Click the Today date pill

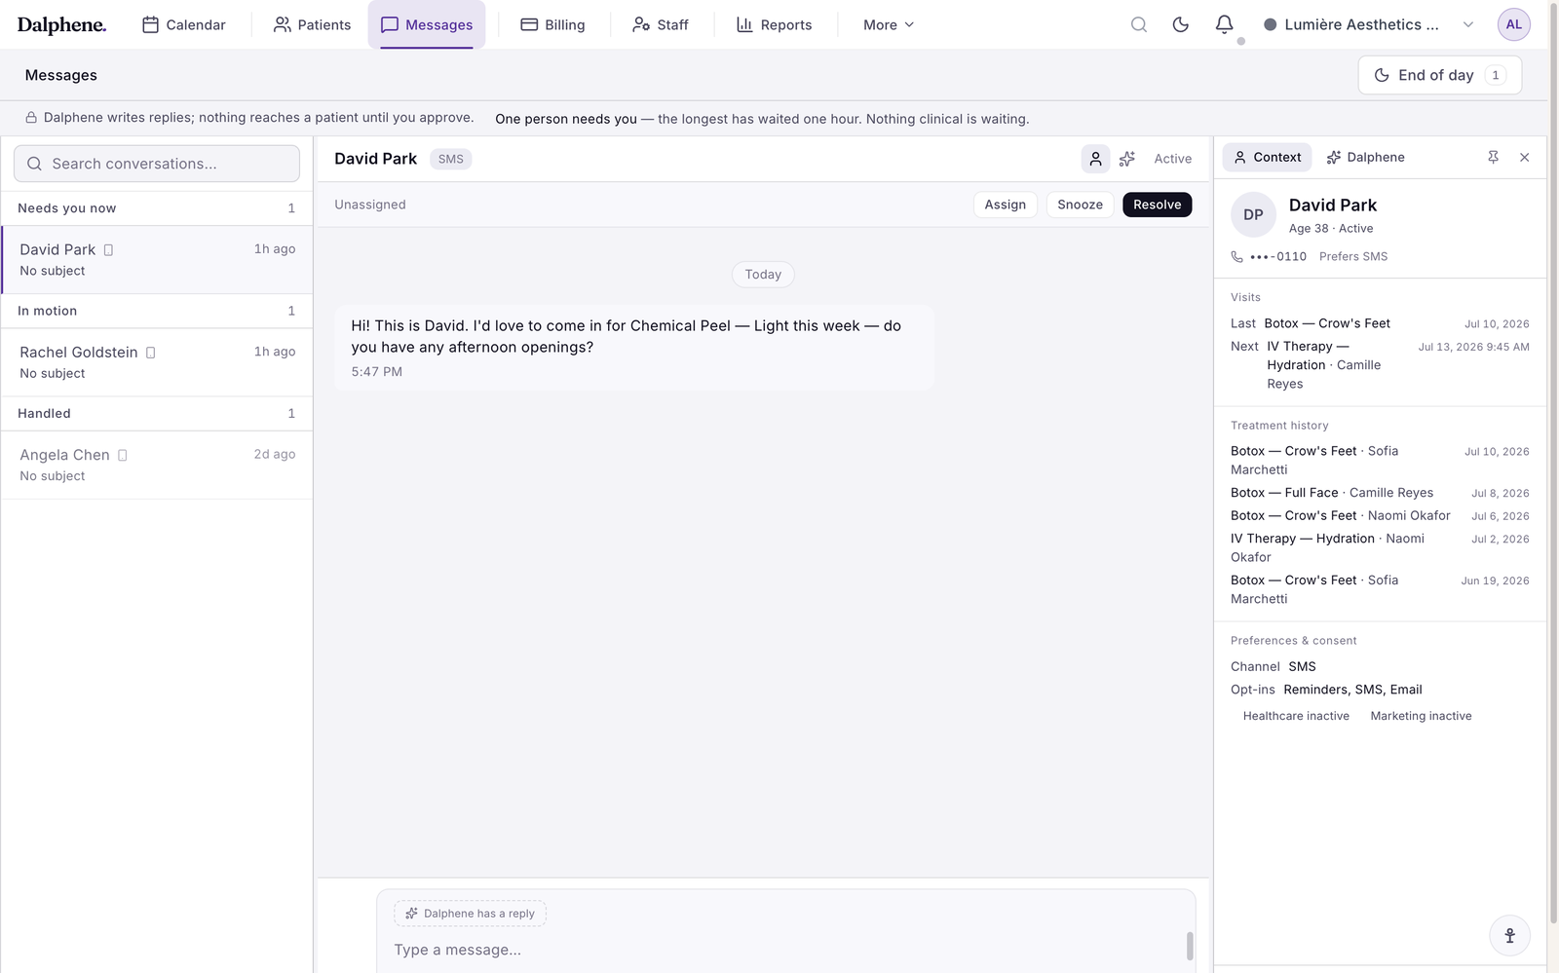pyautogui.click(x=763, y=275)
